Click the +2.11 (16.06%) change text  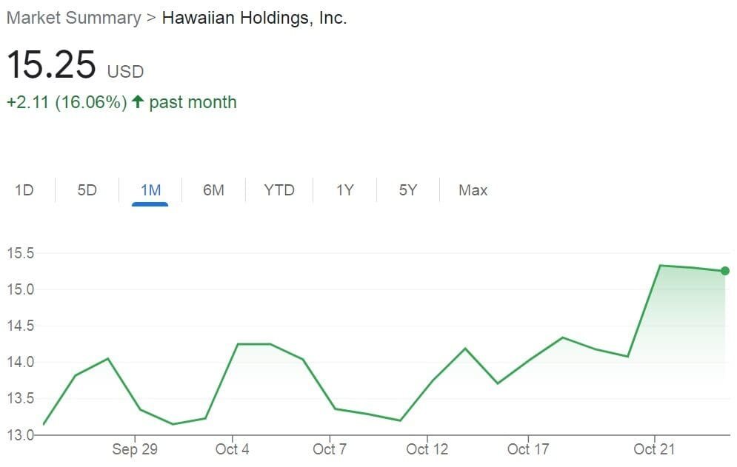click(67, 102)
